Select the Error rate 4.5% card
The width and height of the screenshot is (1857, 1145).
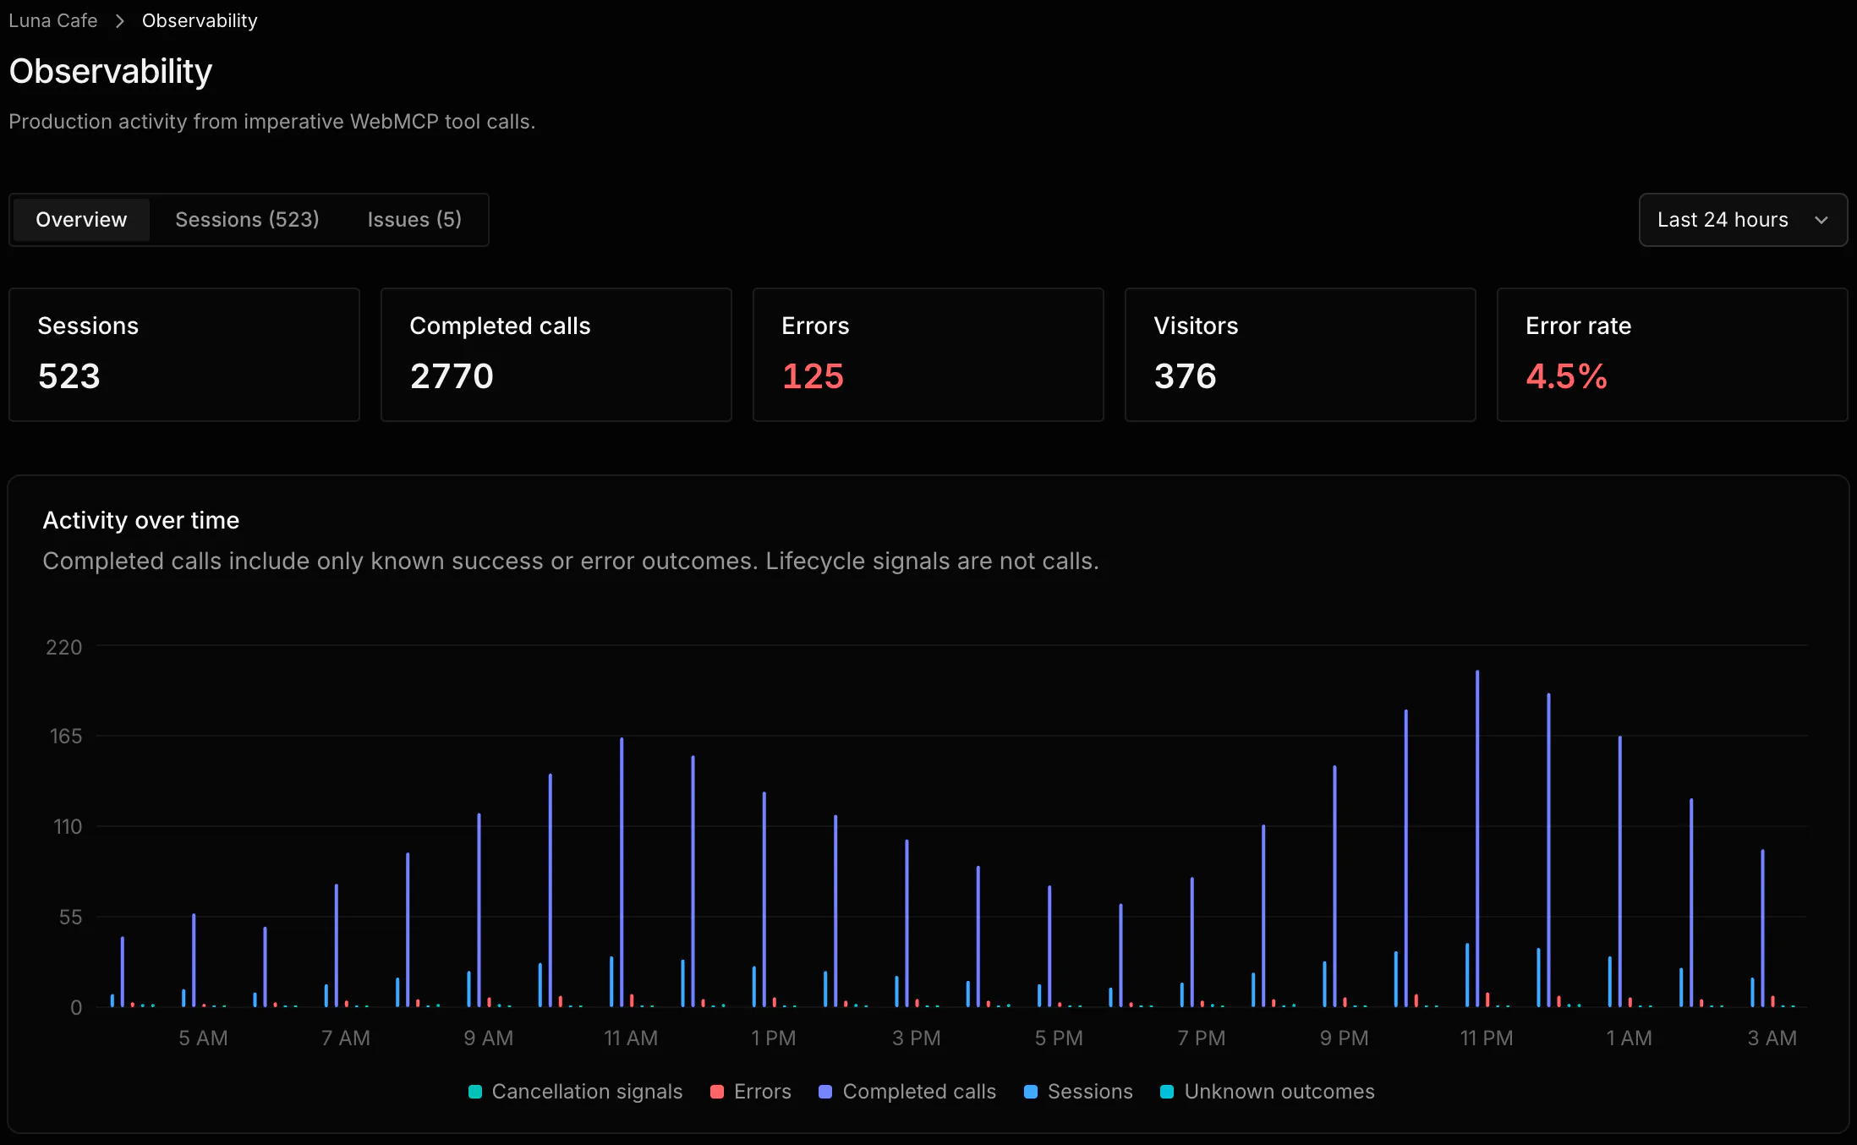[1673, 354]
